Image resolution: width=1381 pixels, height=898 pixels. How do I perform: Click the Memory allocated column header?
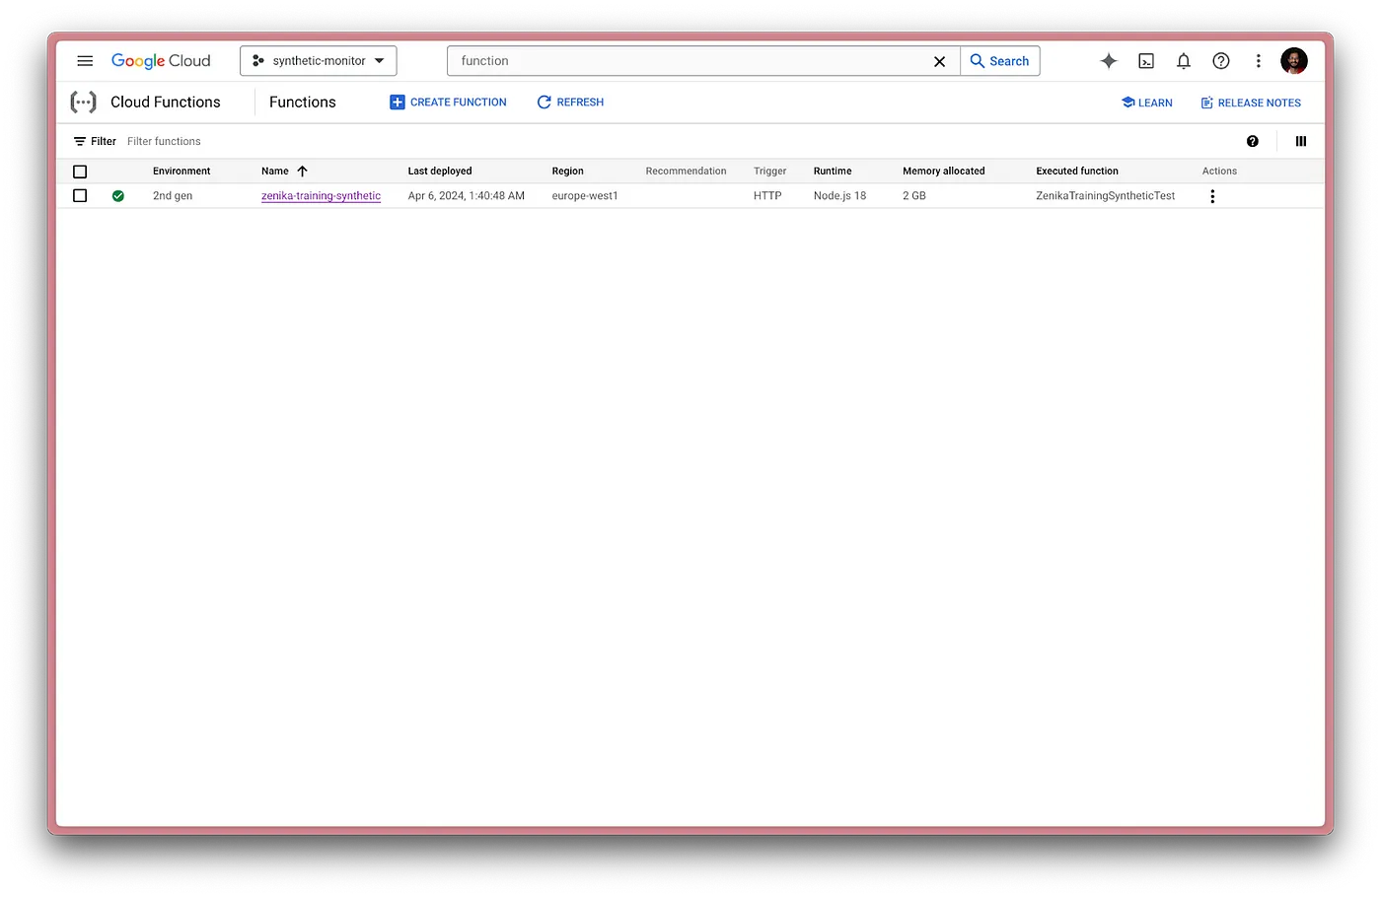click(x=944, y=172)
